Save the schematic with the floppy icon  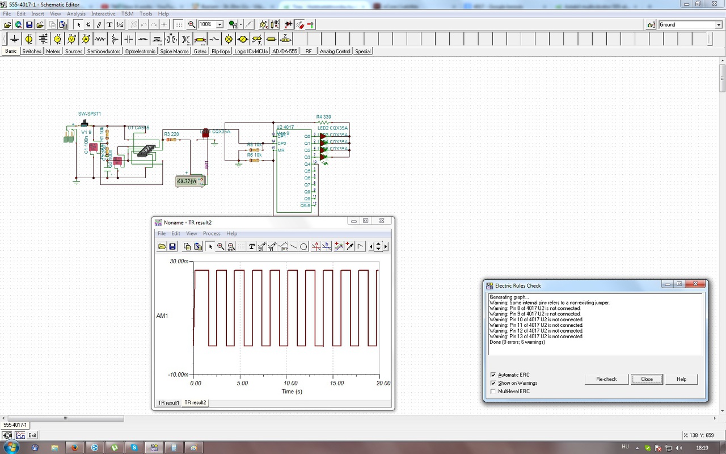29,24
